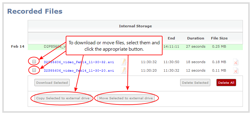
Task: Click the Recorded Files page heading
Action: pos(35,11)
